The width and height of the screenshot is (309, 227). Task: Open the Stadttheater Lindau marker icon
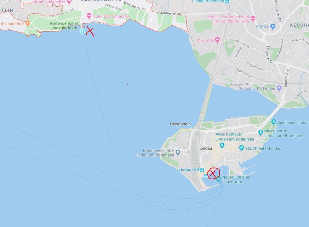point(241,148)
